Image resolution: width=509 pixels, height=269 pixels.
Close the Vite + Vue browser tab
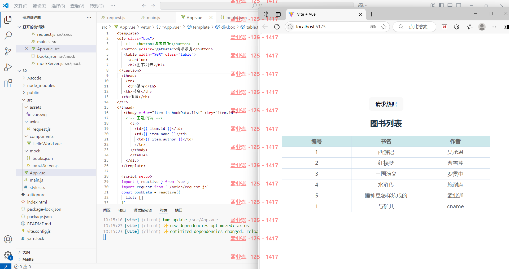(x=360, y=14)
